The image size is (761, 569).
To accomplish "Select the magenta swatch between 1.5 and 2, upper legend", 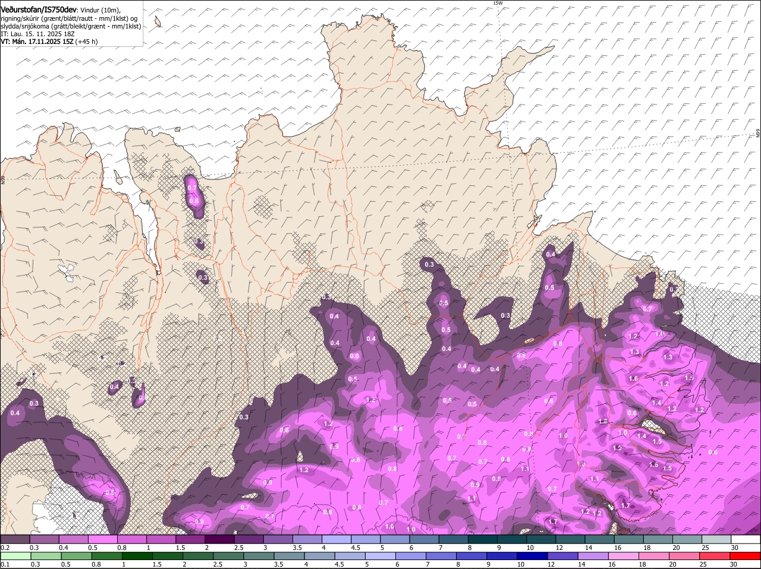I will pyautogui.click(x=191, y=539).
